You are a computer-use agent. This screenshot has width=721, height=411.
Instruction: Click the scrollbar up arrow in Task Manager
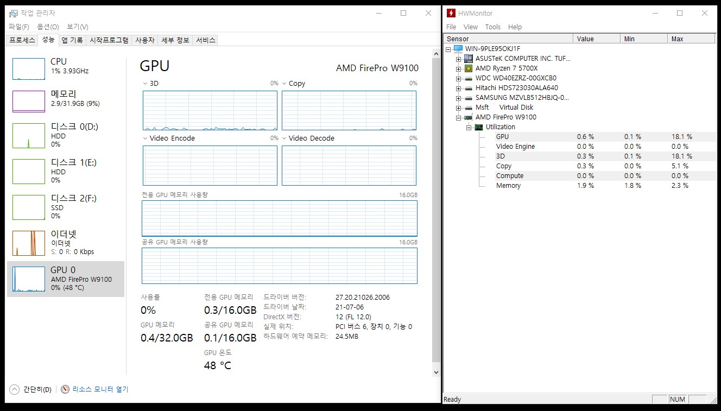435,54
